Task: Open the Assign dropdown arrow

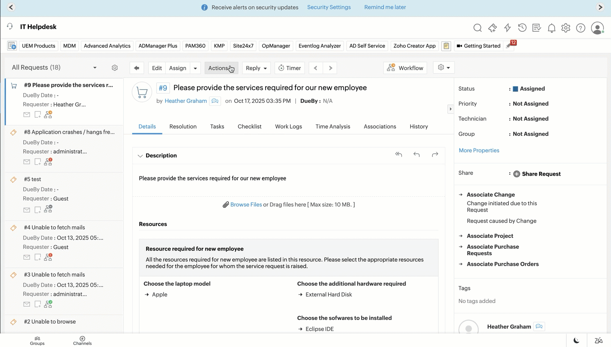Action: [x=195, y=68]
